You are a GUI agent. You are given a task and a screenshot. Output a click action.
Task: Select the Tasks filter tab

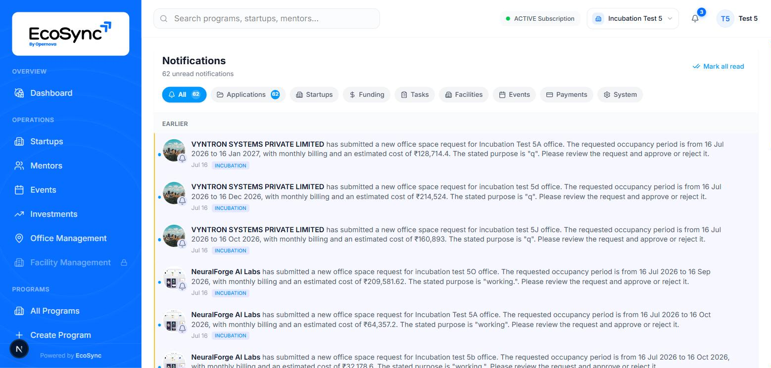pos(415,94)
